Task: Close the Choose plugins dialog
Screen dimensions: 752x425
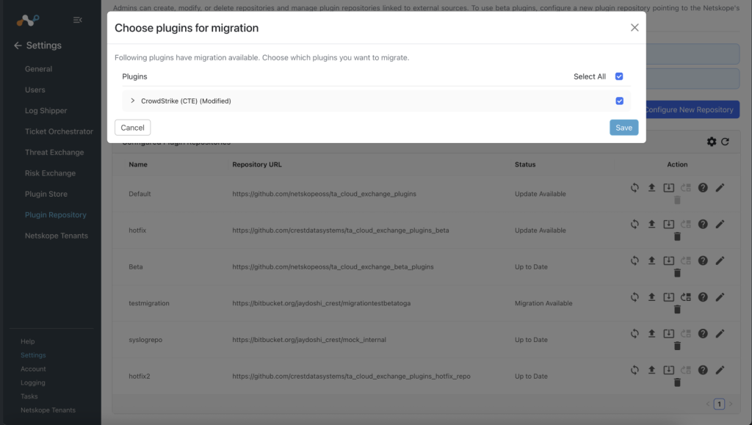Action: pyautogui.click(x=634, y=28)
